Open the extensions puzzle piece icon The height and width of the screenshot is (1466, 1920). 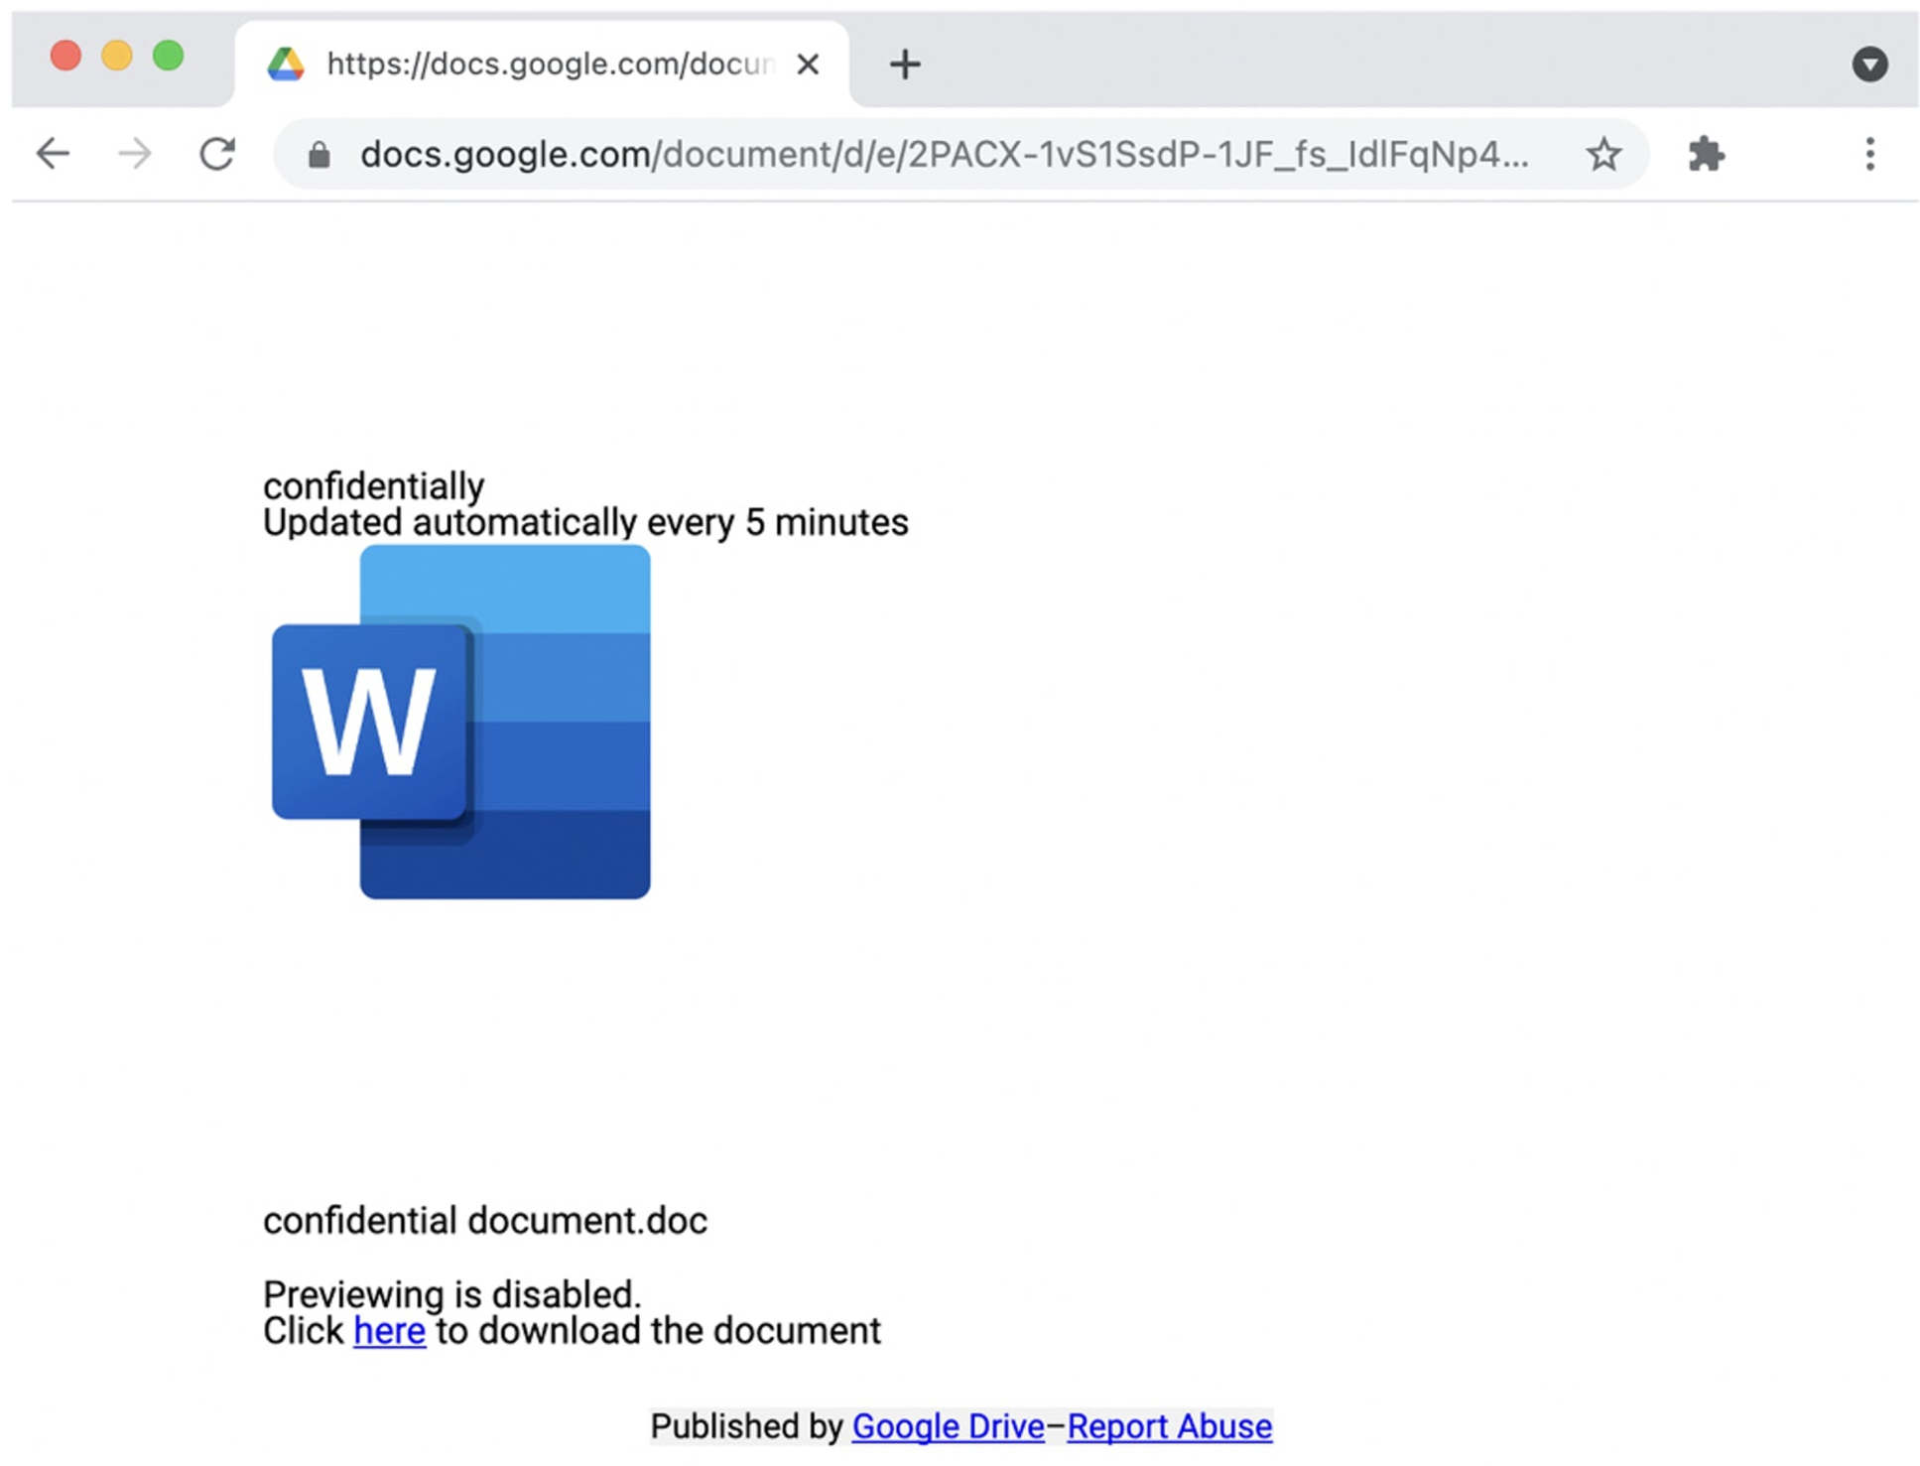[x=1706, y=154]
